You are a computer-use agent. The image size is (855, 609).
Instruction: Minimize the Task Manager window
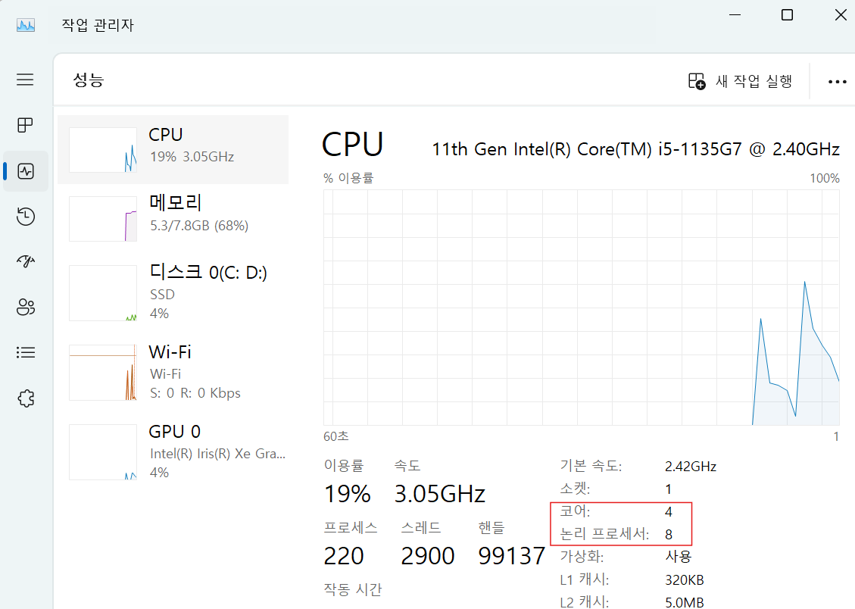point(735,15)
